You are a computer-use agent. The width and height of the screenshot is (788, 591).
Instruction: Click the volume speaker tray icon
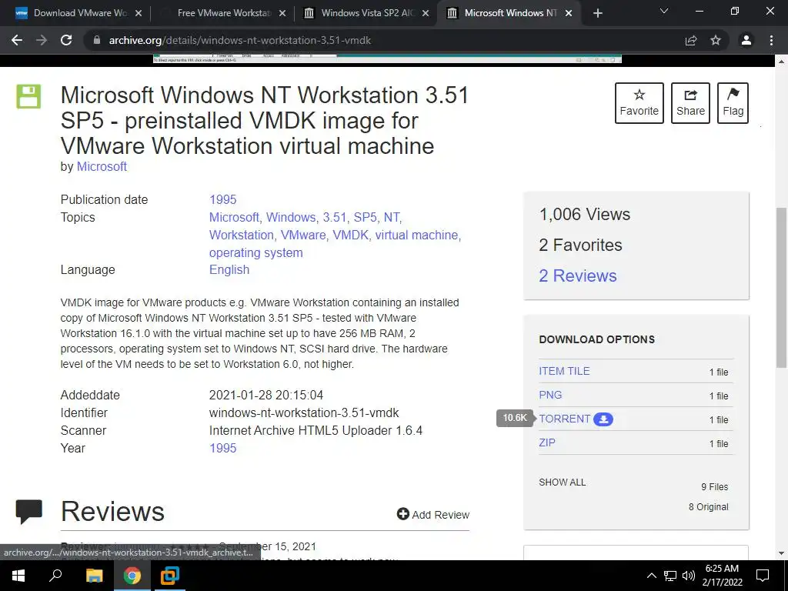coord(689,576)
